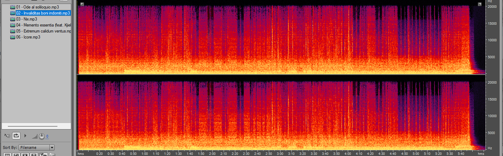Click the top-left corner handle of the spectrogram

click(x=82, y=4)
